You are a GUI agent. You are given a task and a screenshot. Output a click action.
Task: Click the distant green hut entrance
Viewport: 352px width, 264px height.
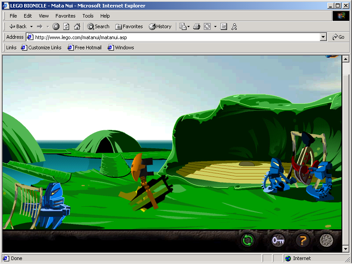[x=106, y=146]
